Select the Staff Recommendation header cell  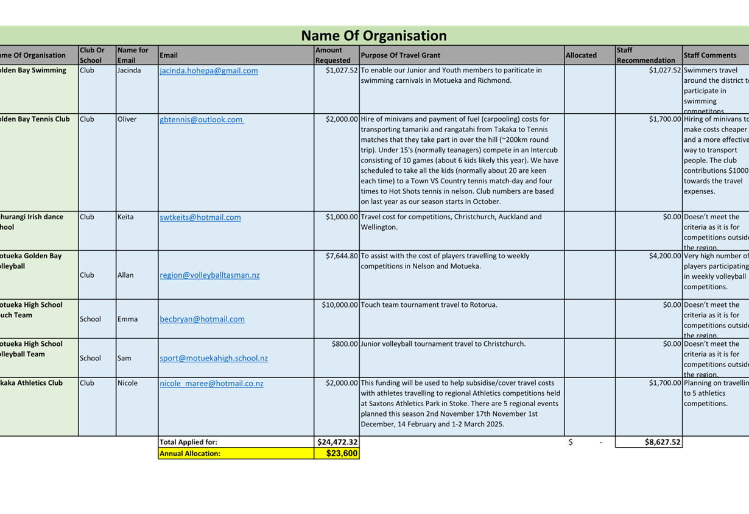tap(649, 55)
